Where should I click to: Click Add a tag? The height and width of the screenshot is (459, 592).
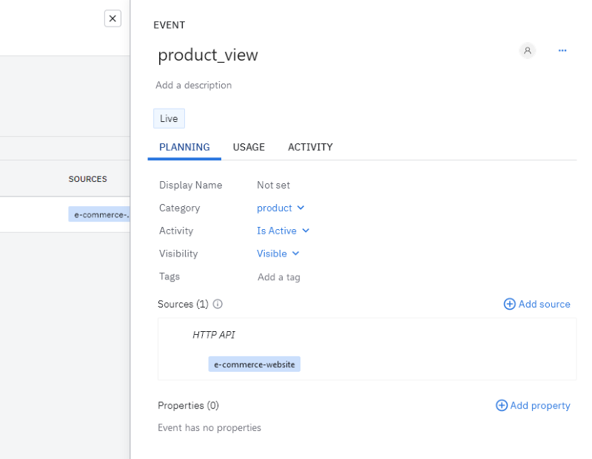point(278,276)
